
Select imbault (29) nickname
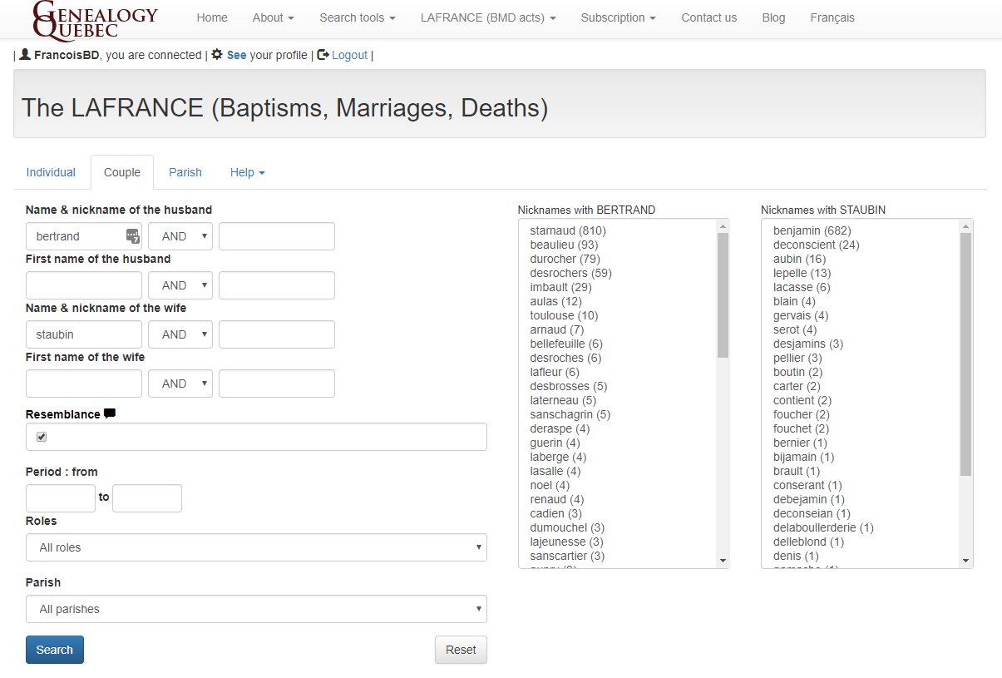coord(560,287)
